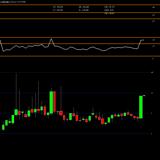Select the "OH: 0.9" reading

109,10
